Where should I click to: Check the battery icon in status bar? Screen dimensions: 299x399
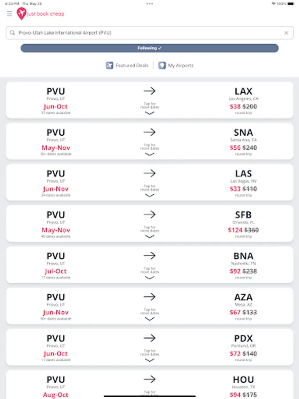pos(290,4)
